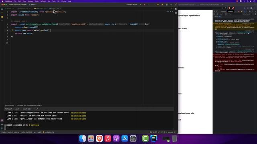Switch to the postsApi.js editor tab
The image size is (257, 144).
coord(41,8)
